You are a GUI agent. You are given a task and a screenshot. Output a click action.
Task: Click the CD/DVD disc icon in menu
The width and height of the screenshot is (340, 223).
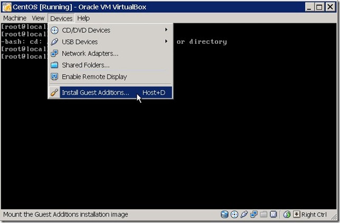[54, 30]
